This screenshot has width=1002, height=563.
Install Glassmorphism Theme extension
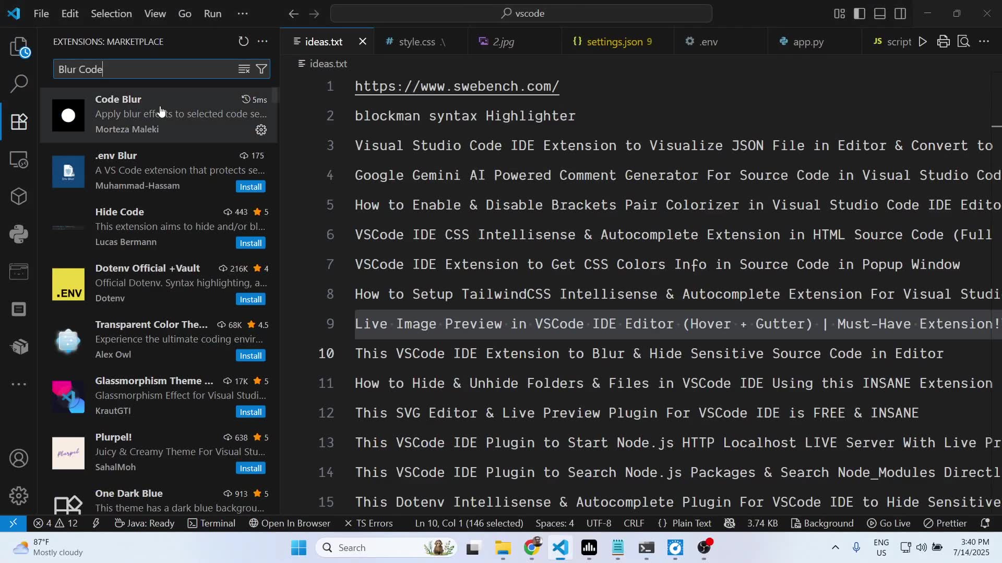click(250, 412)
